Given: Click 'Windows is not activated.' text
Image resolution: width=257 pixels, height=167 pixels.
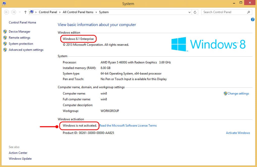Looking at the screenshot, I should [80, 126].
